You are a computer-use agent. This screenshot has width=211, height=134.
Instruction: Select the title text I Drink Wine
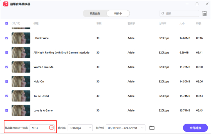click(41, 38)
